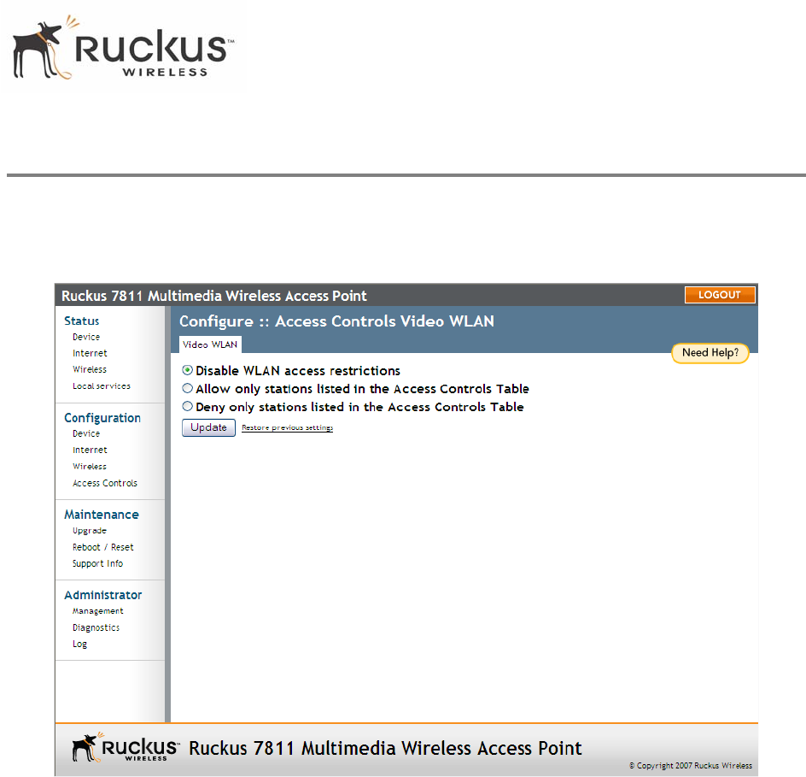806x777 pixels.
Task: Open Restore previous settings link
Action: click(x=288, y=427)
